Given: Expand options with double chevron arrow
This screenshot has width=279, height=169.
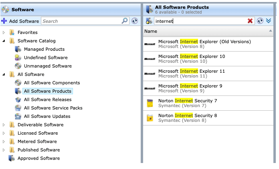Looking at the screenshot, I should pyautogui.click(x=269, y=21).
